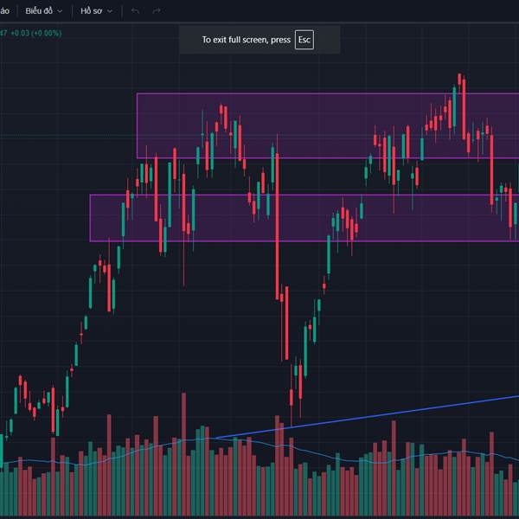Click the Esc key box in notification
The height and width of the screenshot is (519, 519).
[x=304, y=40]
